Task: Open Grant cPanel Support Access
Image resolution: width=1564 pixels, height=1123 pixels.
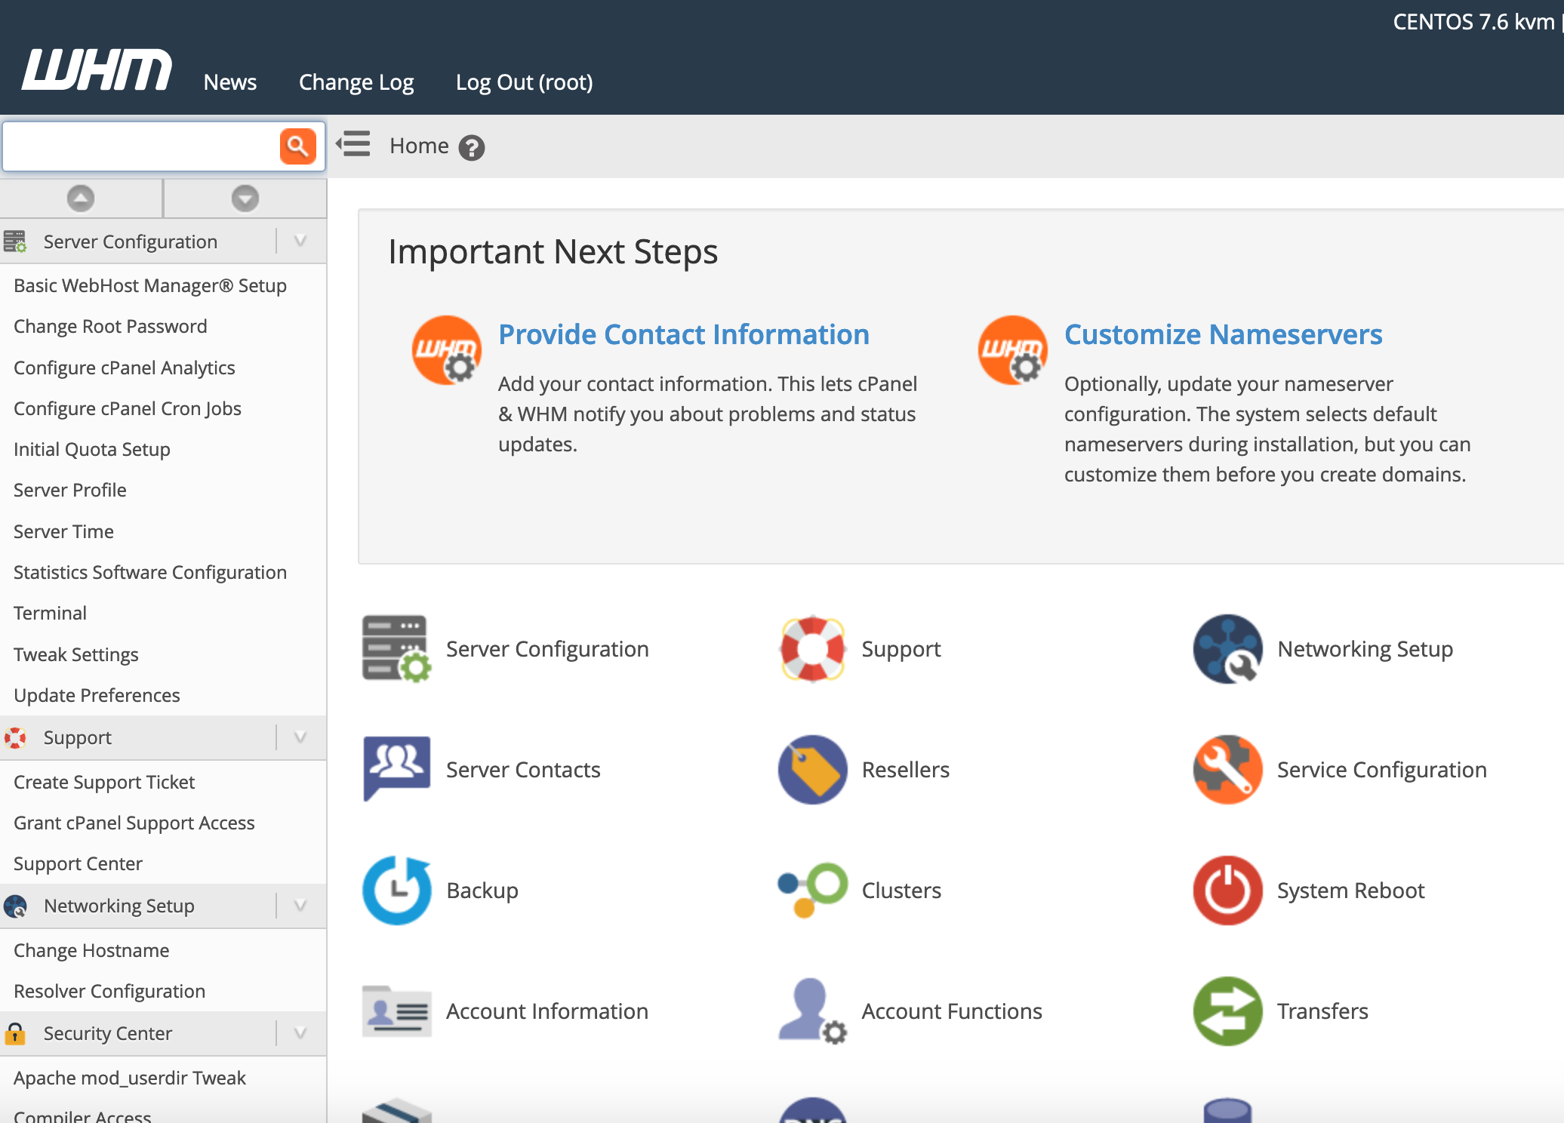Action: click(134, 823)
